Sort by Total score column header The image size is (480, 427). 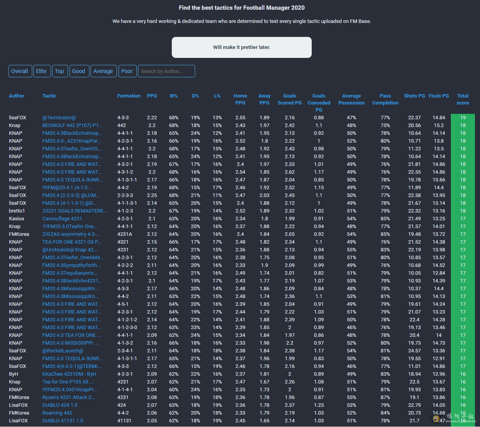463,99
